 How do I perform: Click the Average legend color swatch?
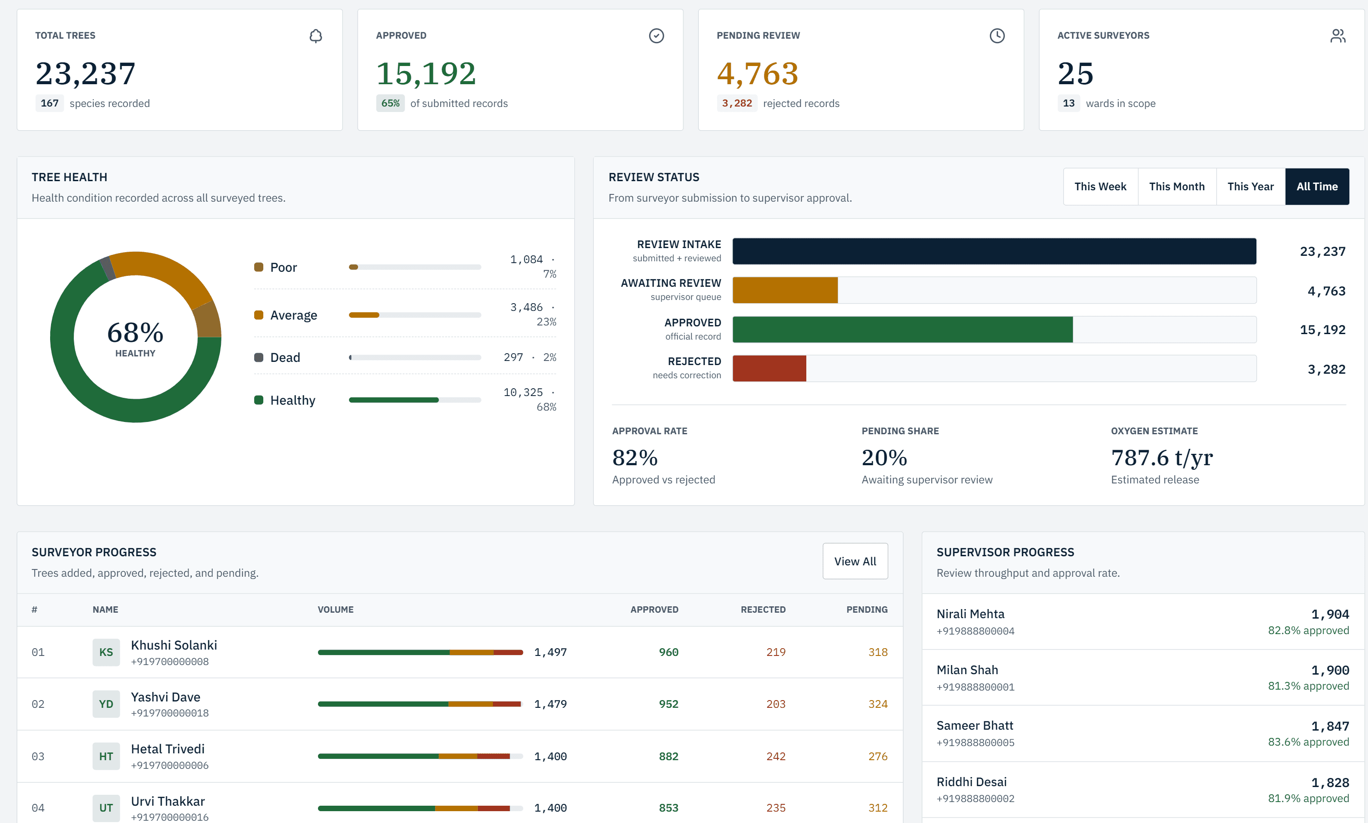[x=259, y=315]
